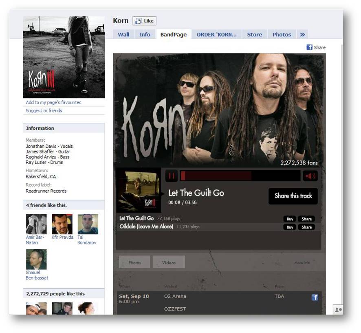Screen dimensions: 361x333
Task: Click the Amir Bar-Natan name link
Action: pos(35,240)
